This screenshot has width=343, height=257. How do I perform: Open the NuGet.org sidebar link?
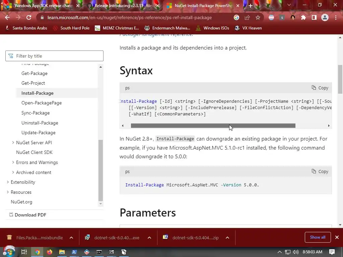pos(21,202)
